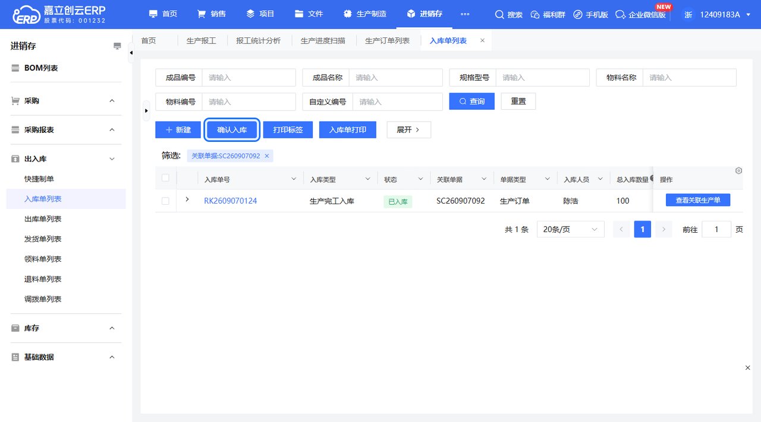Click the 查询 search button
The height and width of the screenshot is (422, 761).
tap(472, 101)
